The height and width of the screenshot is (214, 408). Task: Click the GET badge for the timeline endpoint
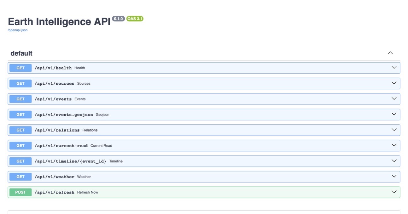click(20, 161)
